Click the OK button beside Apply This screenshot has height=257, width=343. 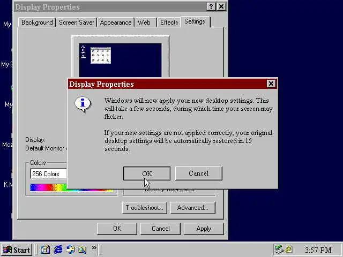117,229
